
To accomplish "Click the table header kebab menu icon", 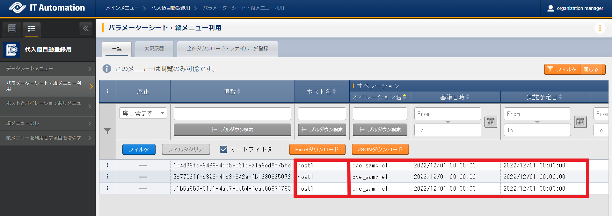I will [107, 91].
